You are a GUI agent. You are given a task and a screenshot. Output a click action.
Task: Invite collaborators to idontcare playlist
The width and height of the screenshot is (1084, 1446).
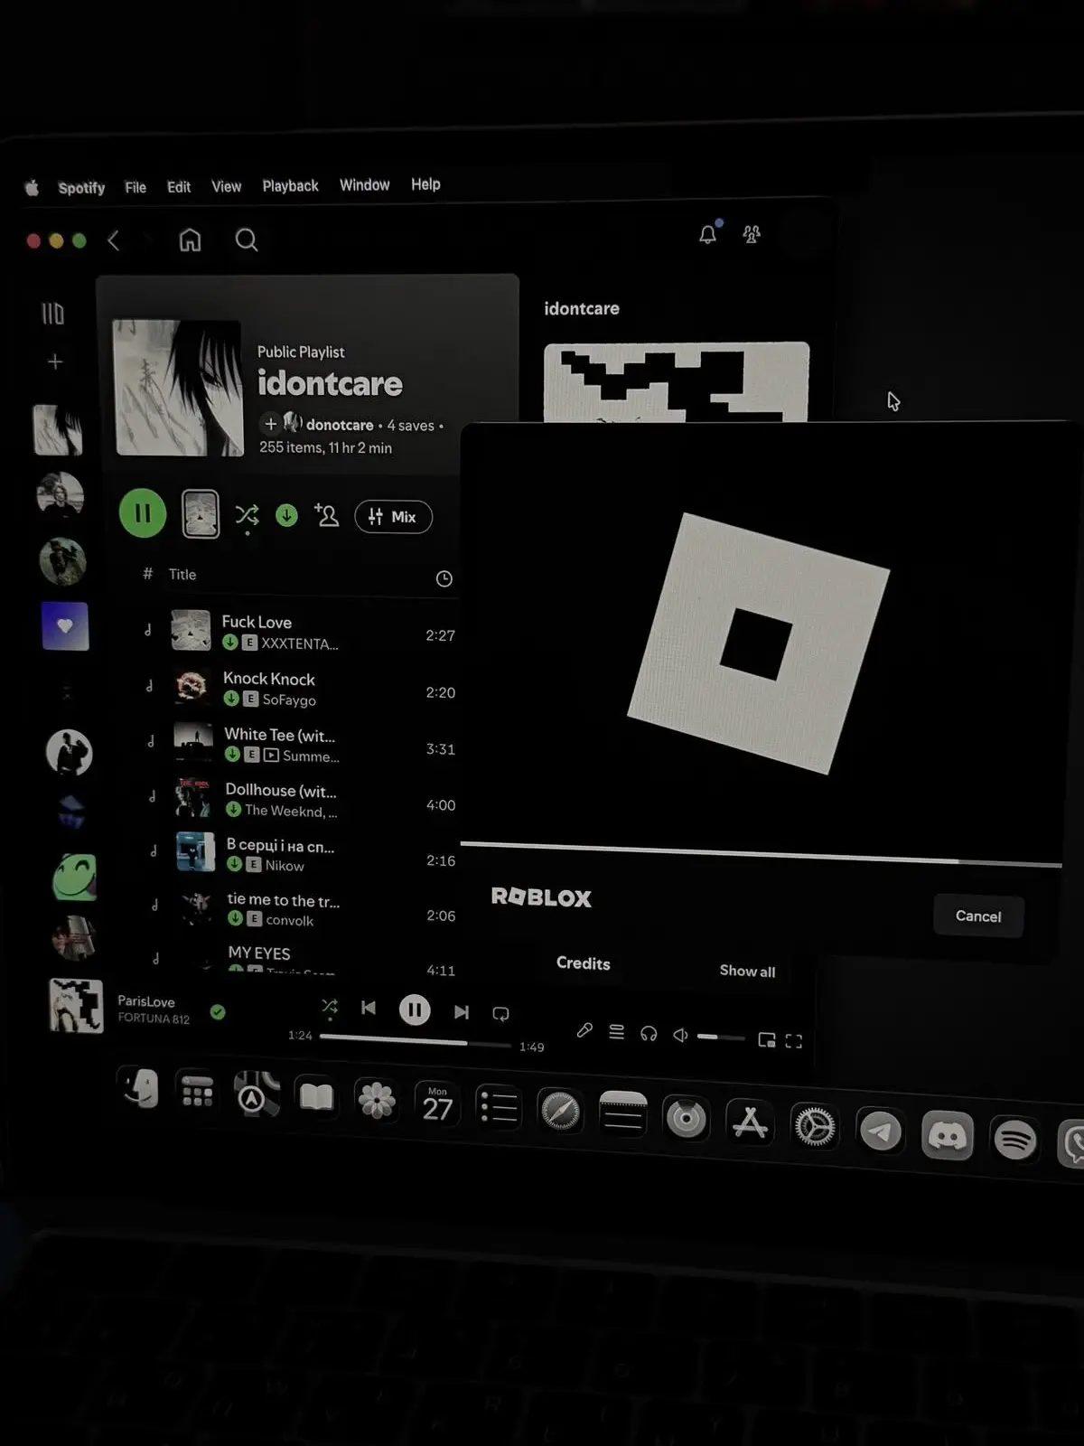326,516
